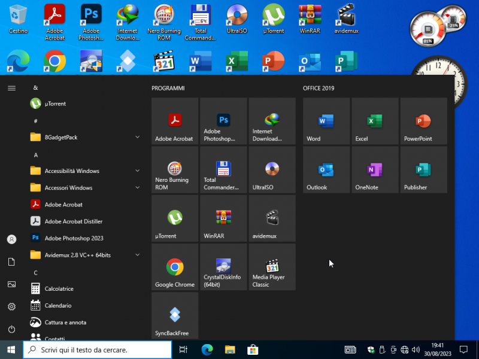Open Microsoft Store from the taskbar
The width and height of the screenshot is (479, 359).
click(x=253, y=349)
